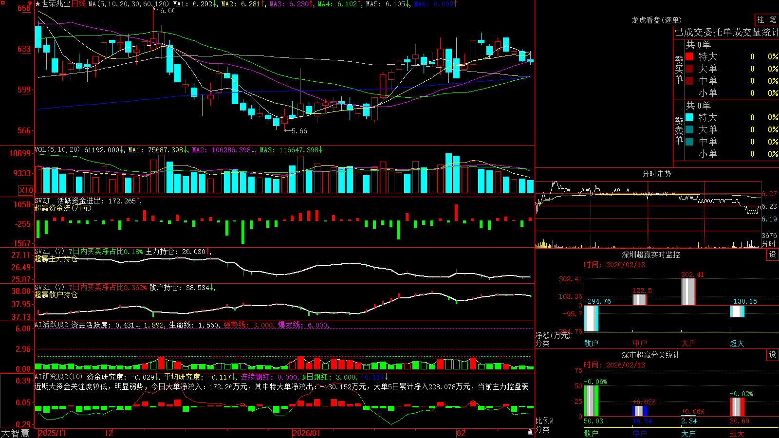Click the cyan 特大 sell-order swatch
Viewport: 779px width, 438px height.
point(689,117)
